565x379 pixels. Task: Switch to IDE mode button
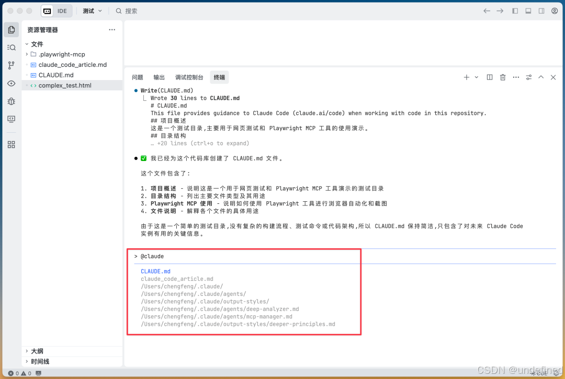[x=62, y=11]
